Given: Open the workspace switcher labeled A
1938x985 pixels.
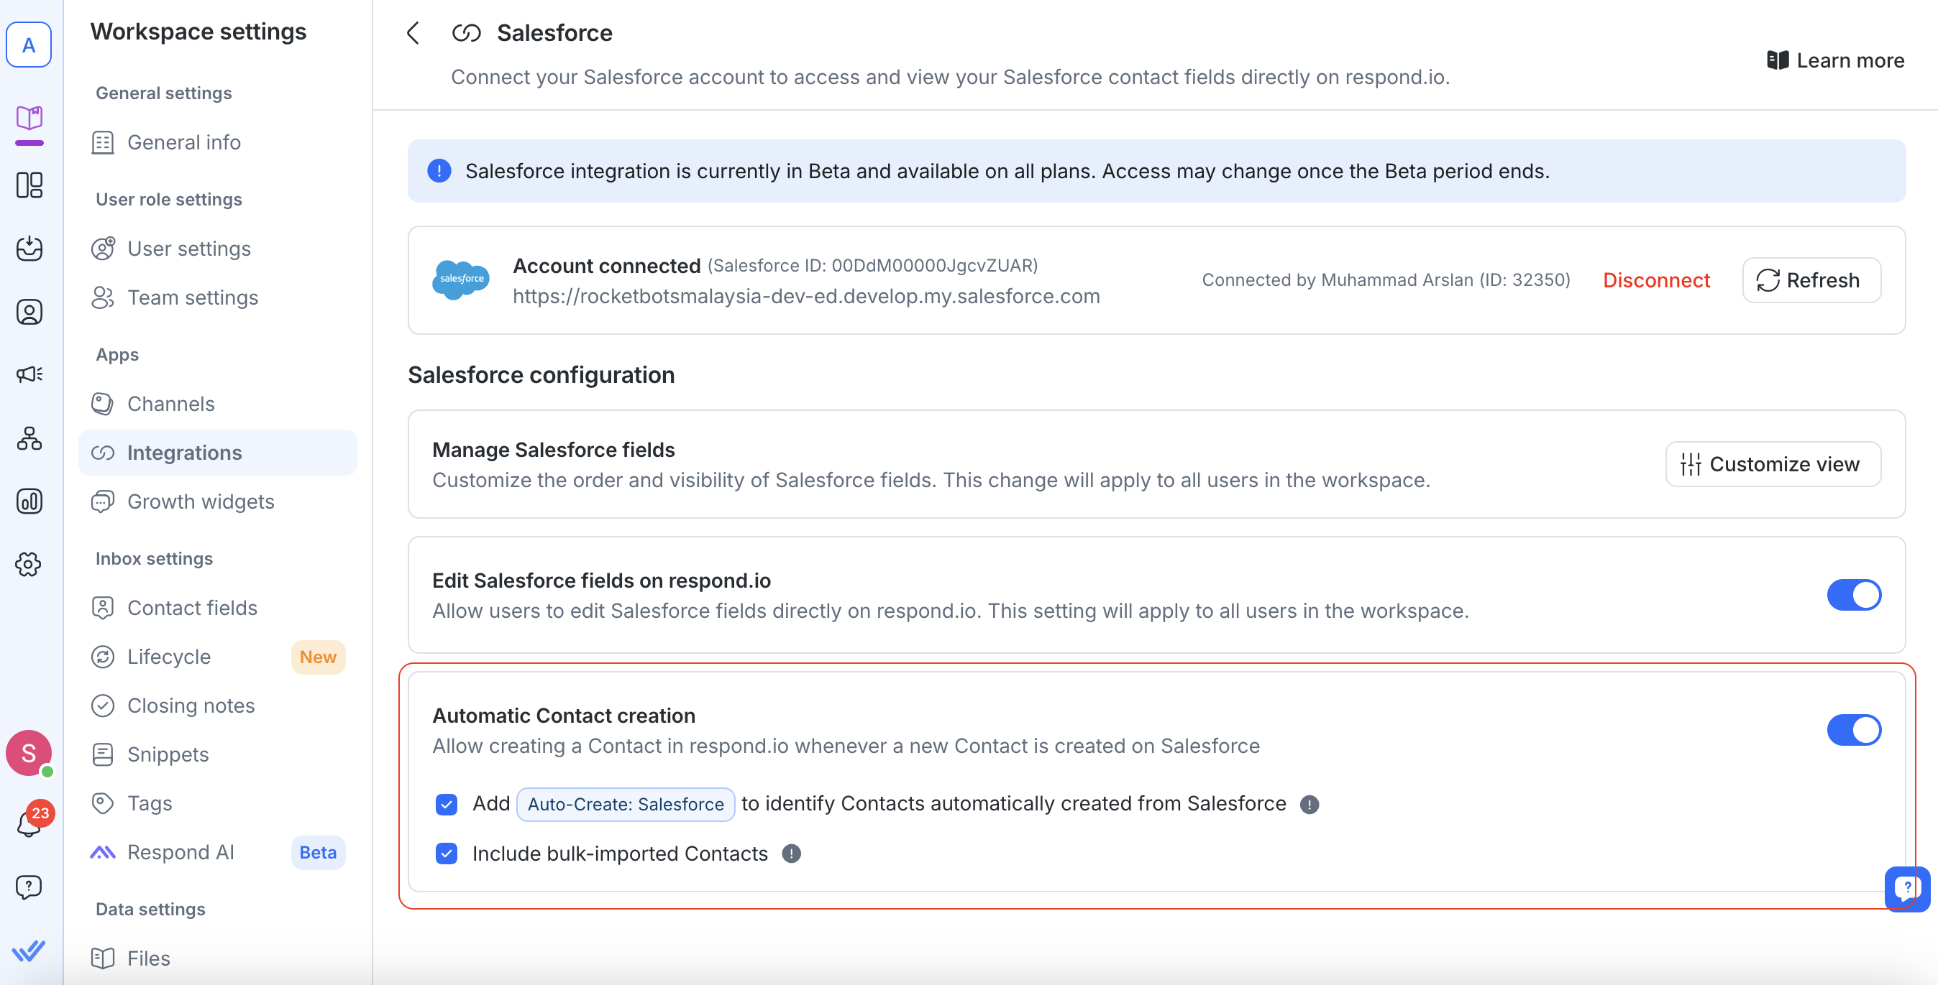Looking at the screenshot, I should coord(29,45).
